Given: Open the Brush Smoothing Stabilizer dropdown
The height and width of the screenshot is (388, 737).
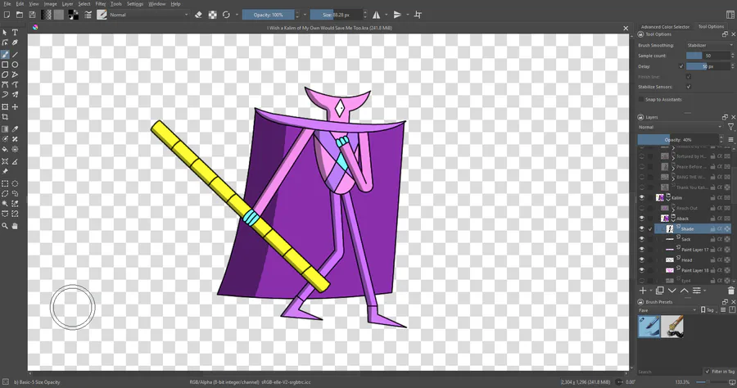Looking at the screenshot, I should [x=709, y=46].
